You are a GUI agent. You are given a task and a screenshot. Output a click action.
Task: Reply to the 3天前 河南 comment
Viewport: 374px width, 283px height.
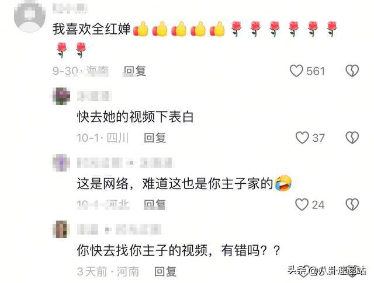click(x=165, y=272)
